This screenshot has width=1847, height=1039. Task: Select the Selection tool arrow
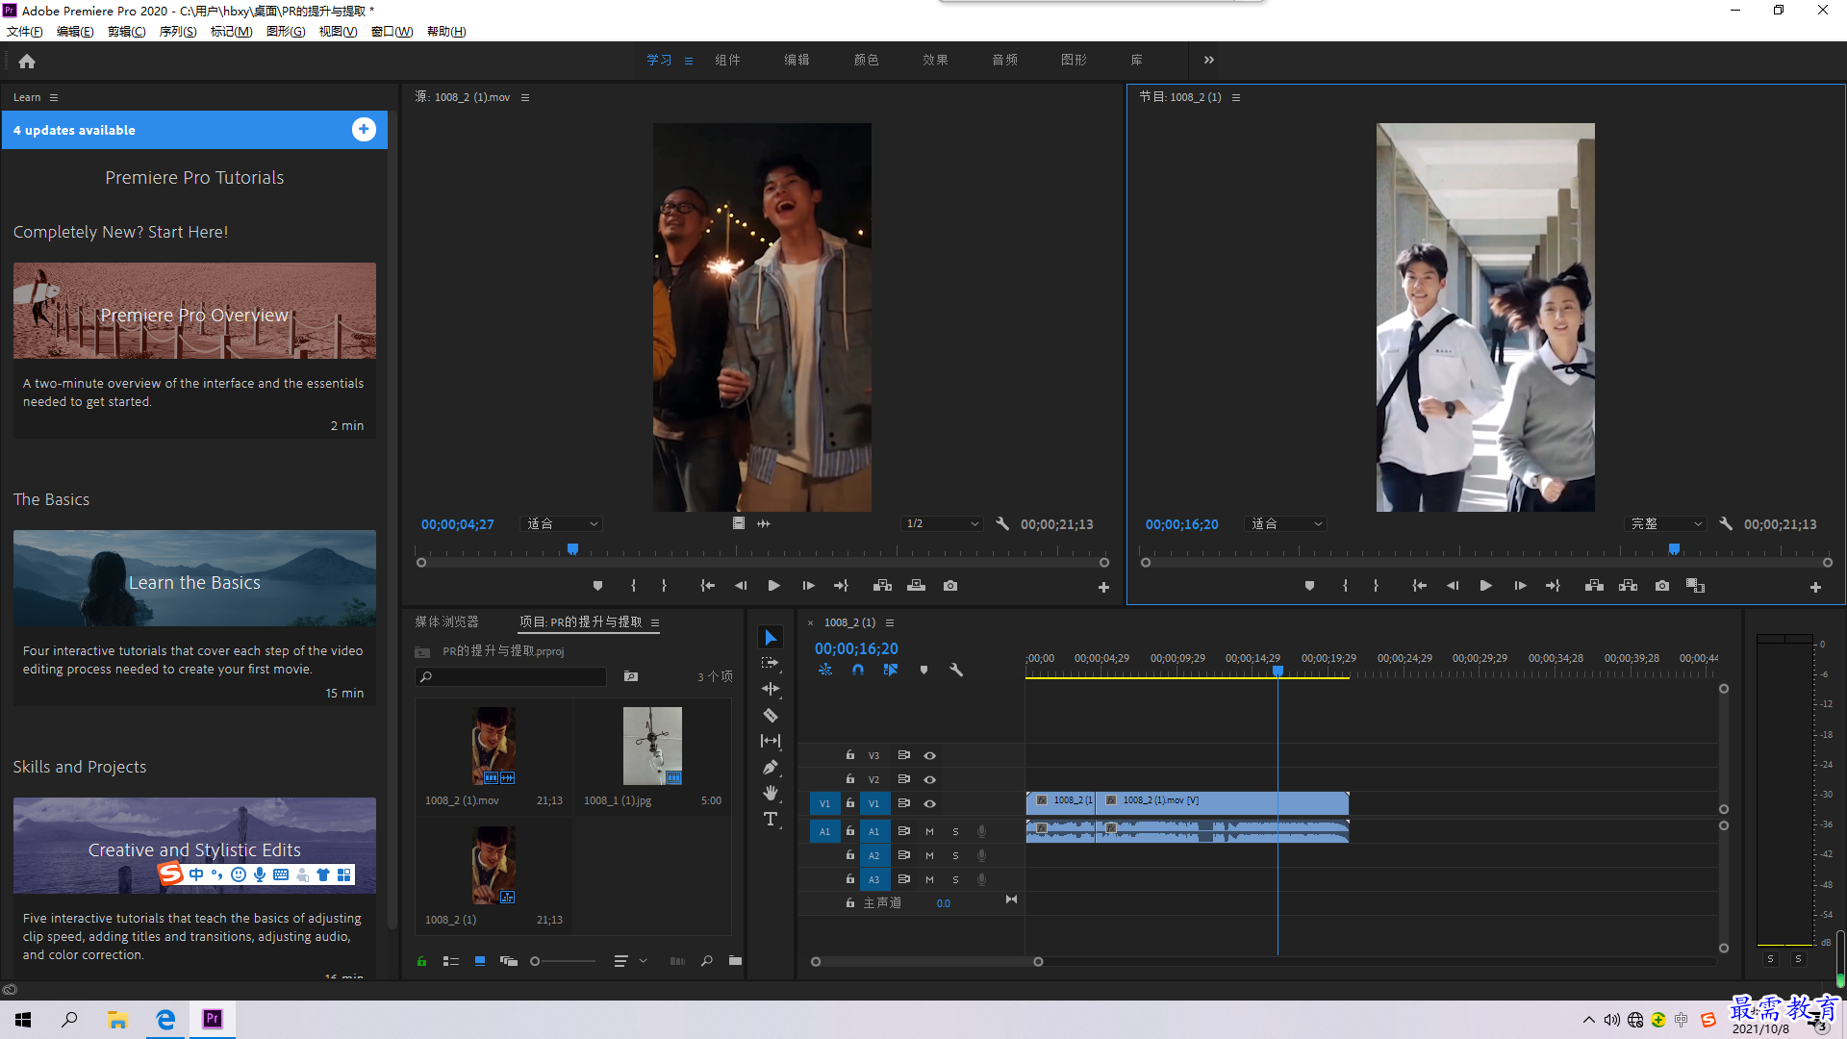771,638
